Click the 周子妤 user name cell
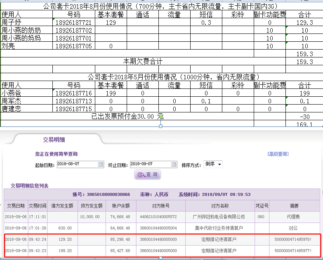Screen dimensions: 323x260 (26, 23)
